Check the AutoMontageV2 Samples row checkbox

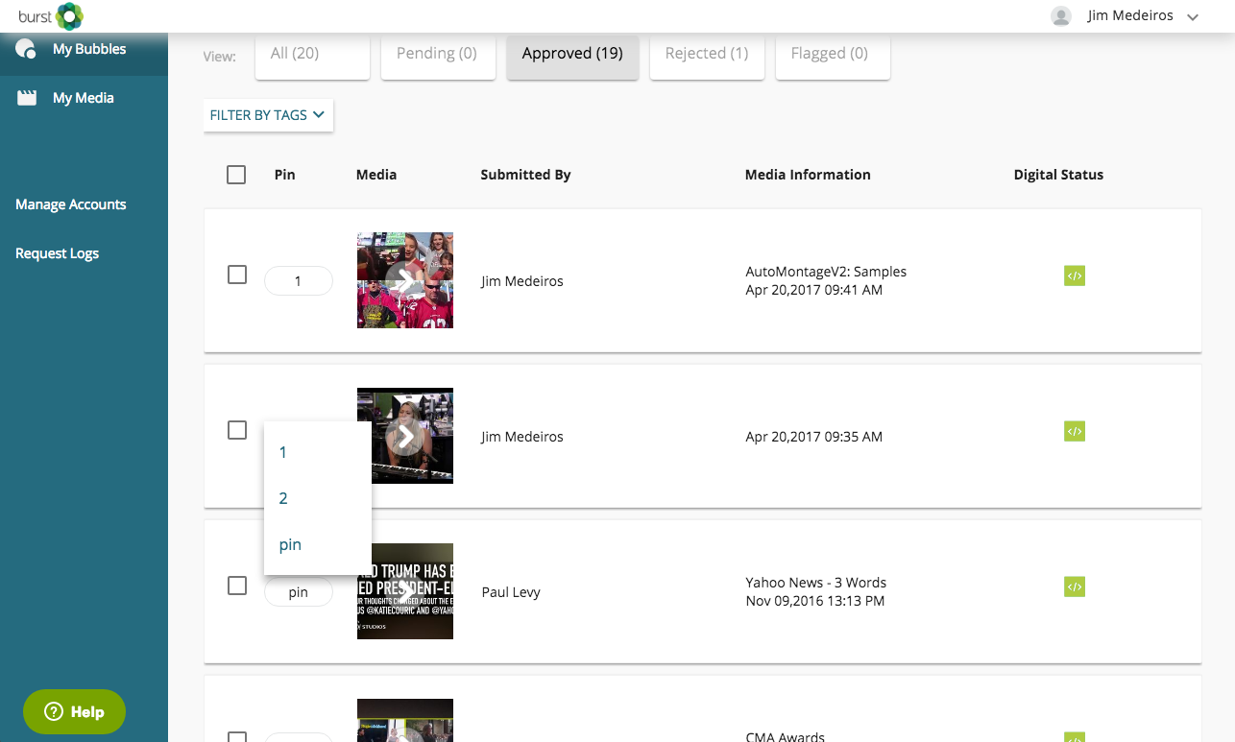237,275
